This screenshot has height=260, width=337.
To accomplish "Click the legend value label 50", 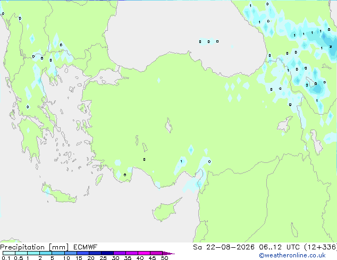I will point(164,258).
